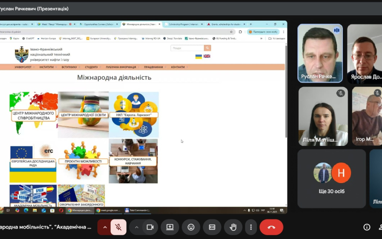Raise hand in the meeting
The image size is (382, 239).
pos(233,227)
